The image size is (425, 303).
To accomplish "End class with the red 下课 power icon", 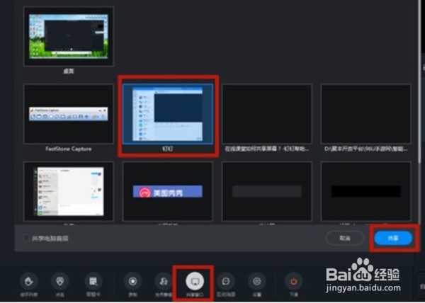I will coord(293,281).
